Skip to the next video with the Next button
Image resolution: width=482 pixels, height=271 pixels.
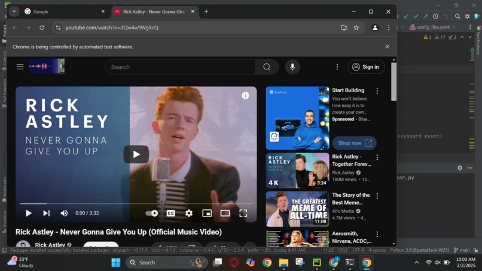click(x=46, y=213)
